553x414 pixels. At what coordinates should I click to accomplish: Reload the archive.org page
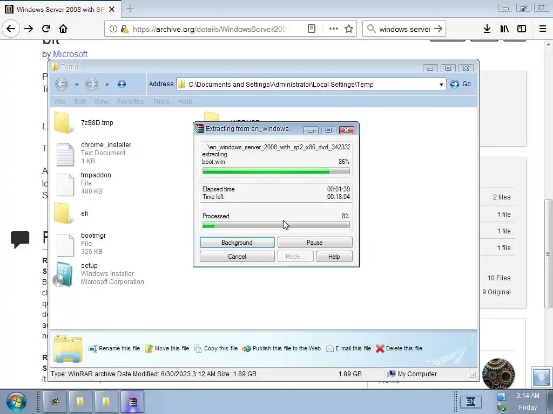click(x=46, y=29)
